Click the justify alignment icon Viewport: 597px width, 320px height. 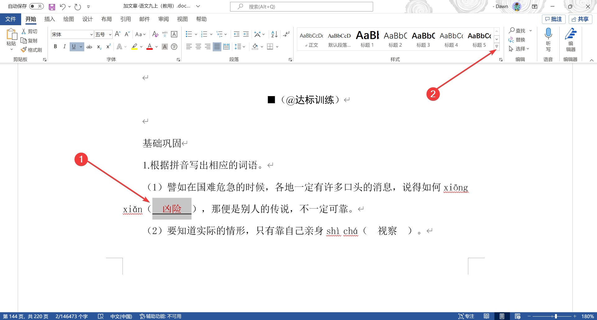(217, 47)
